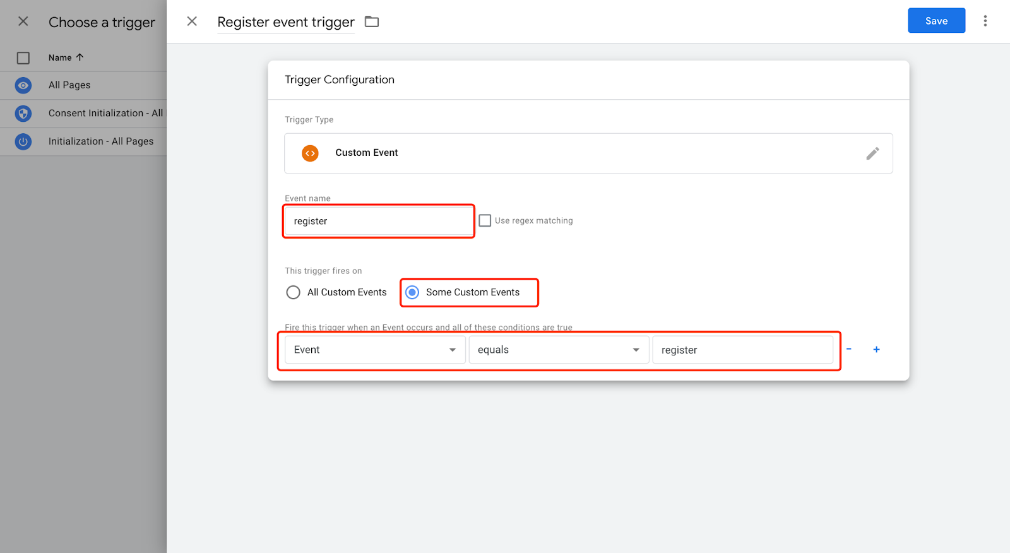
Task: Click the Event name input field
Action: 379,221
